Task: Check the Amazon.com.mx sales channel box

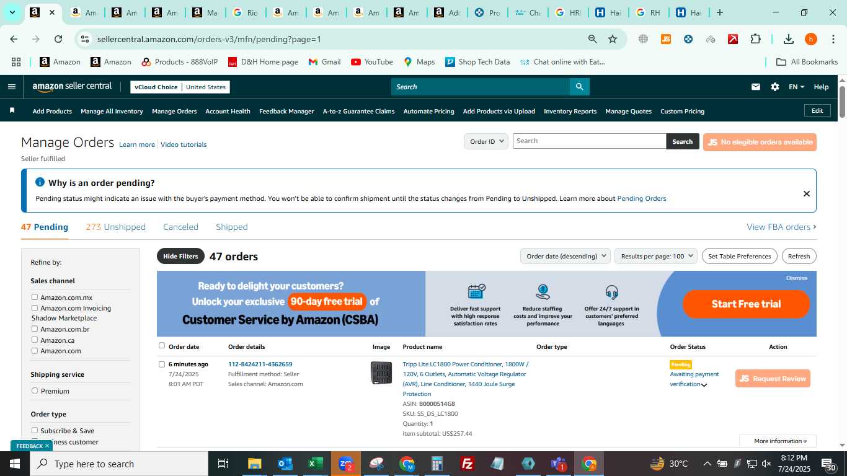Action: click(x=35, y=297)
